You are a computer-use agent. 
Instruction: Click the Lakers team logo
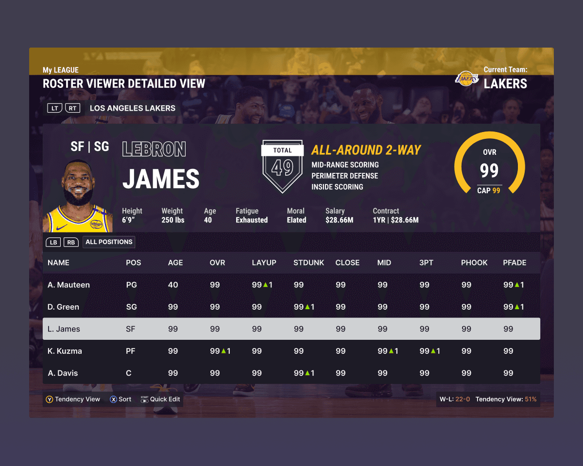click(467, 78)
